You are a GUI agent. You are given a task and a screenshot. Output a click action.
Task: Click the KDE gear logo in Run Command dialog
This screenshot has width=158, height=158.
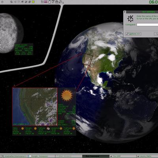tap(130, 19)
